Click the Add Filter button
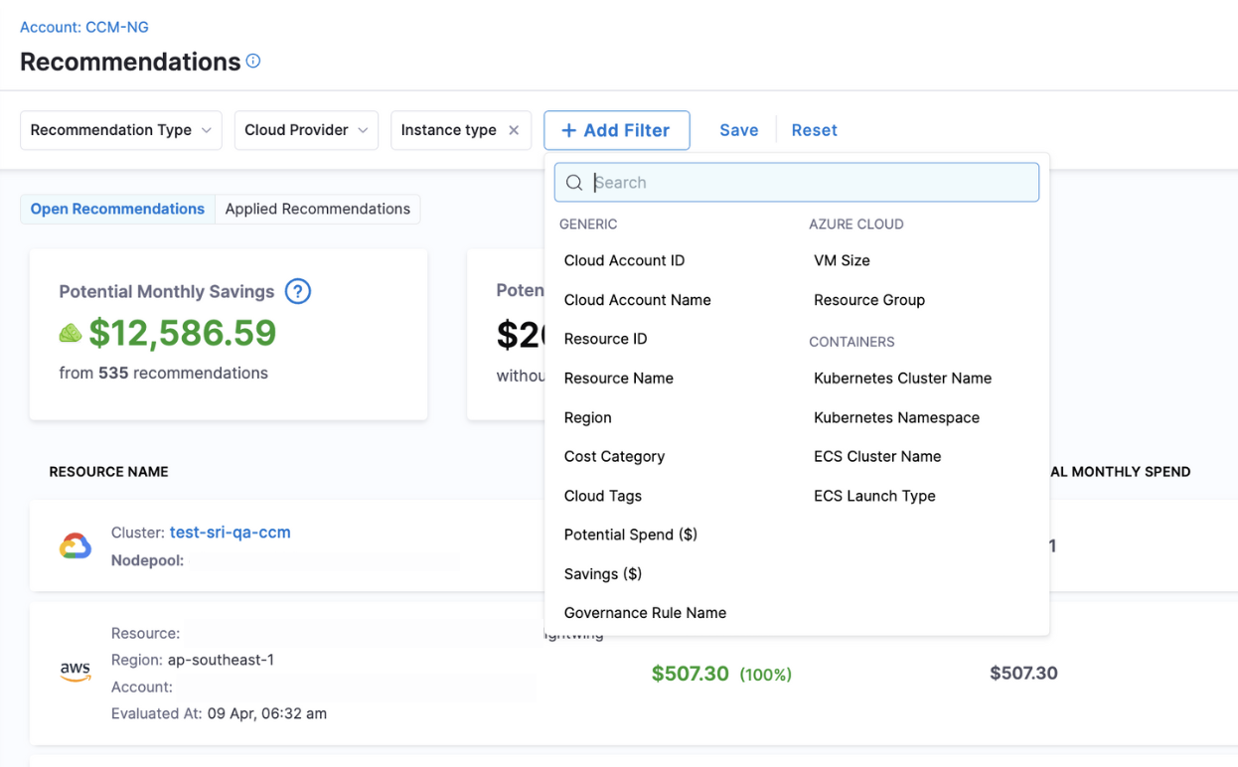This screenshot has height=767, width=1238. [616, 130]
